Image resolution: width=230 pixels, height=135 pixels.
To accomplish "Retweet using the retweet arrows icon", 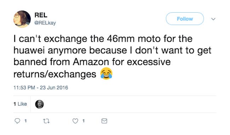I will point(46,121).
